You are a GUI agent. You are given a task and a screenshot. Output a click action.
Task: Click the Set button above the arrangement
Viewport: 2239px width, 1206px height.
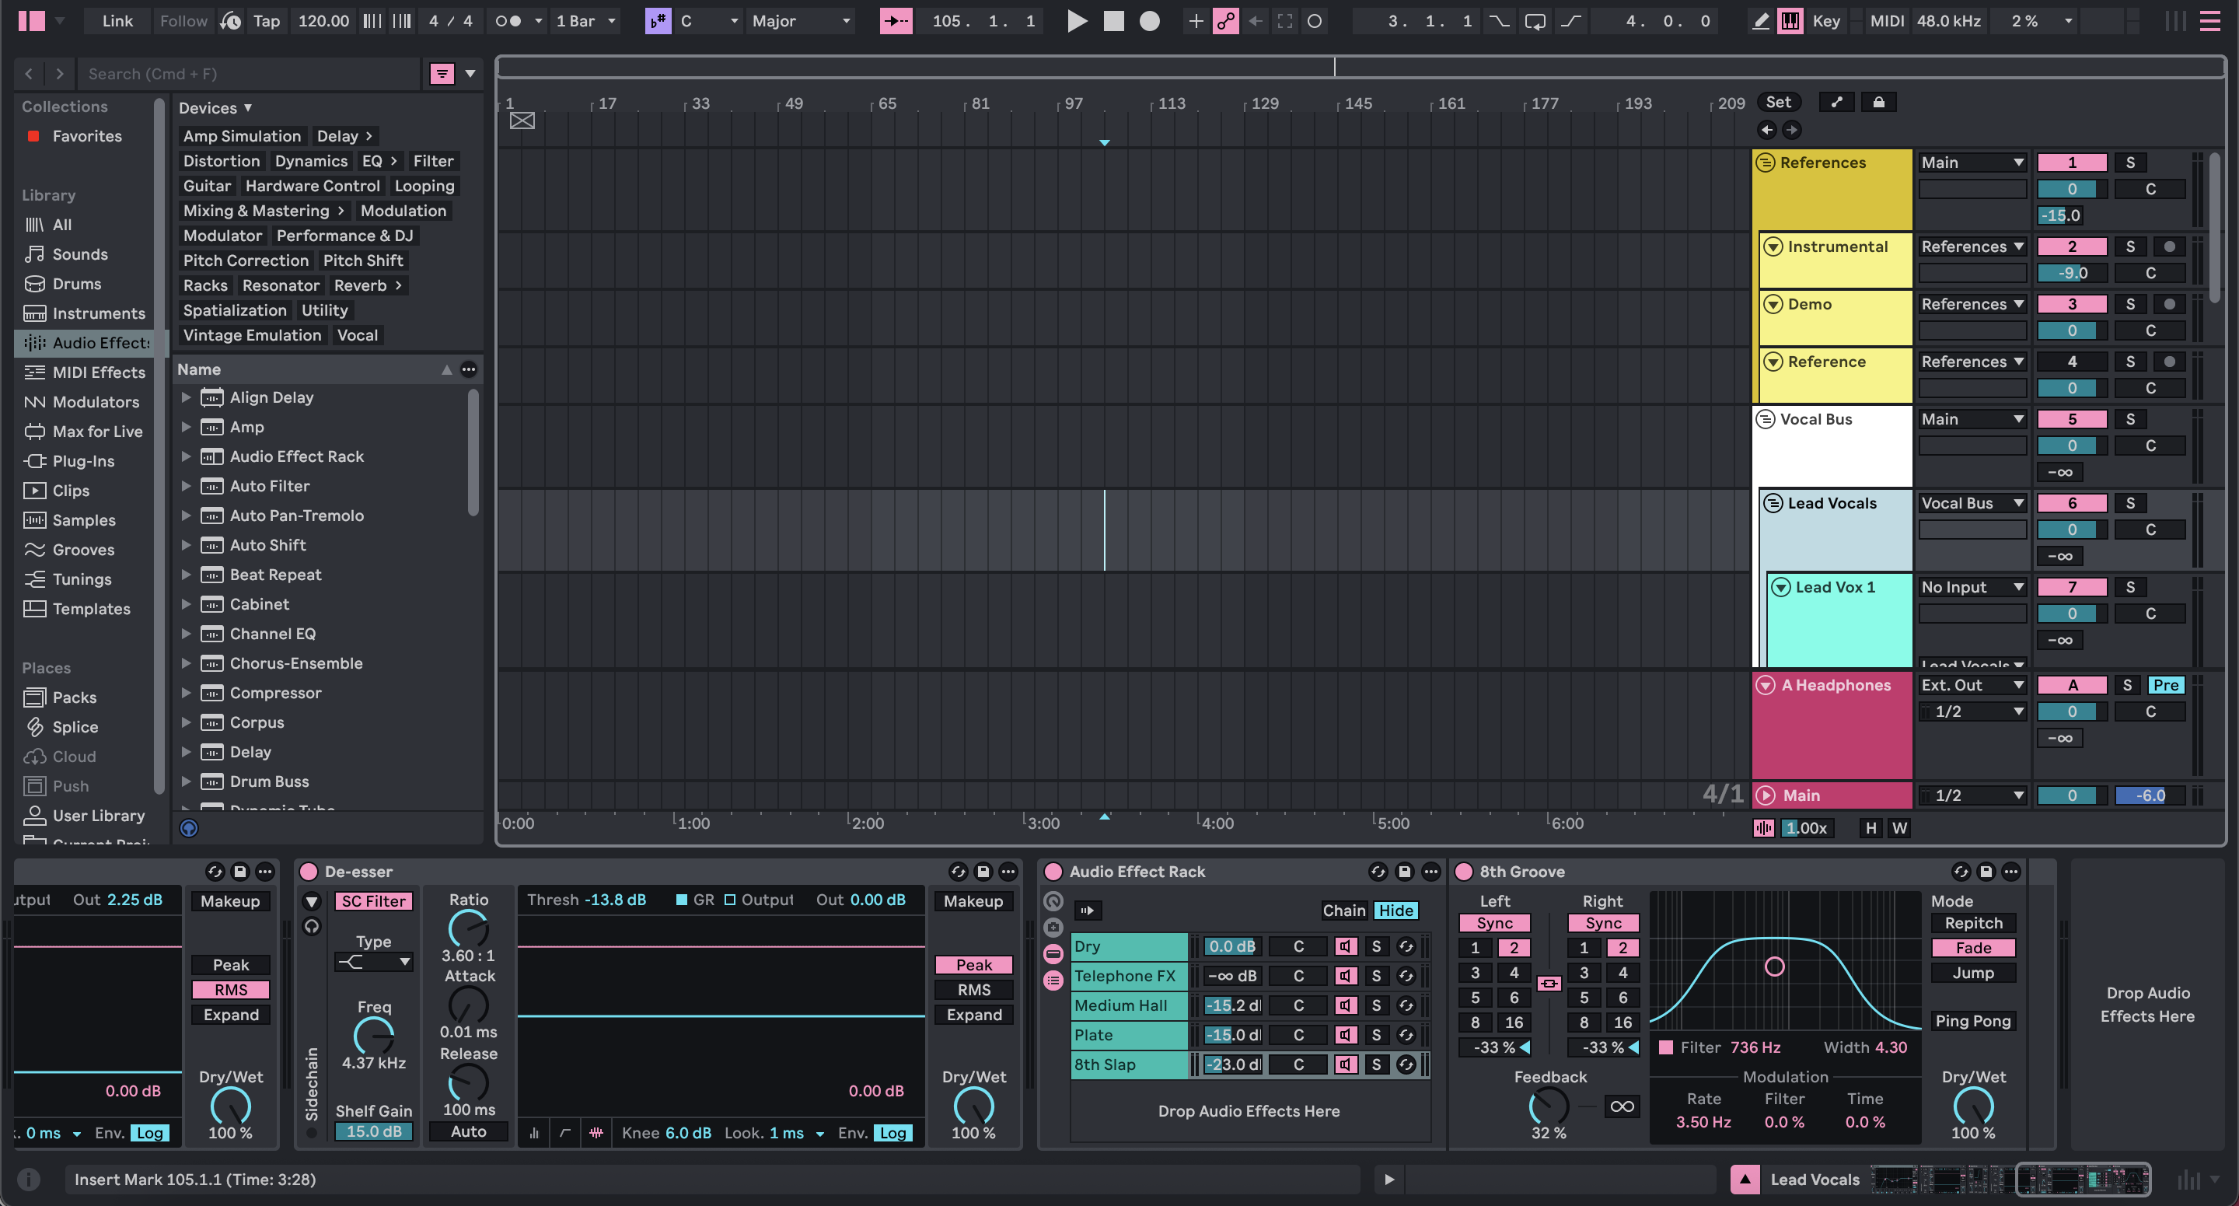pos(1780,102)
